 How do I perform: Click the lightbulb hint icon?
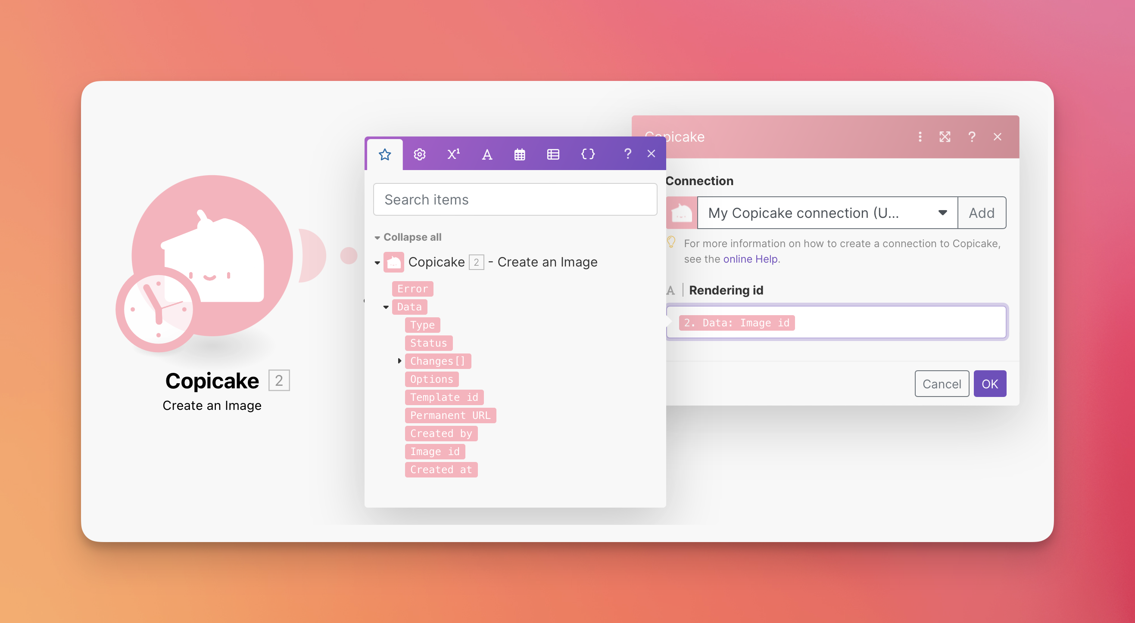click(671, 242)
